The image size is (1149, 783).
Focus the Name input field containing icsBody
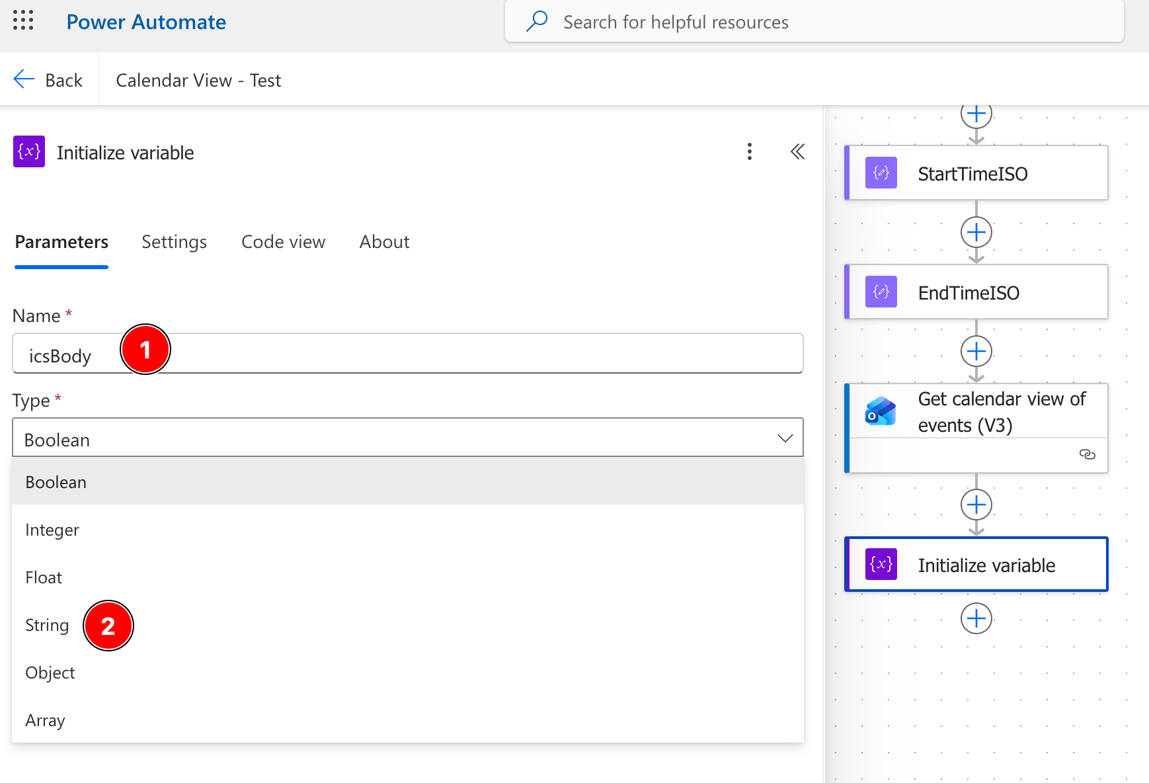coord(408,353)
